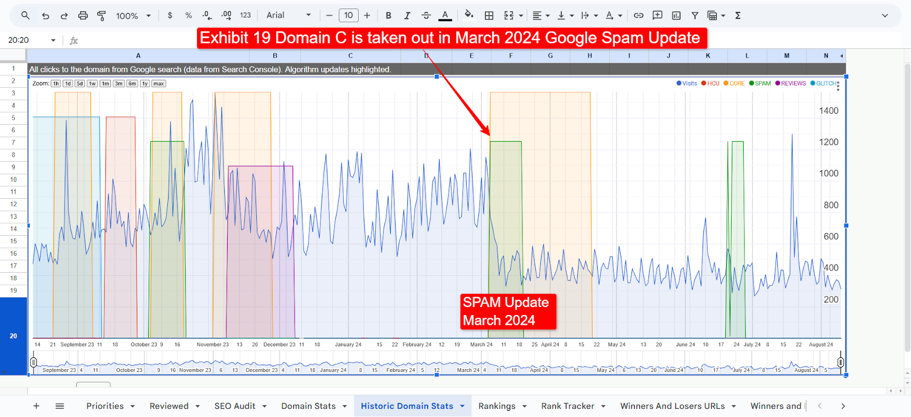Image resolution: width=911 pixels, height=417 pixels.
Task: Insert a chart
Action: pyautogui.click(x=676, y=15)
